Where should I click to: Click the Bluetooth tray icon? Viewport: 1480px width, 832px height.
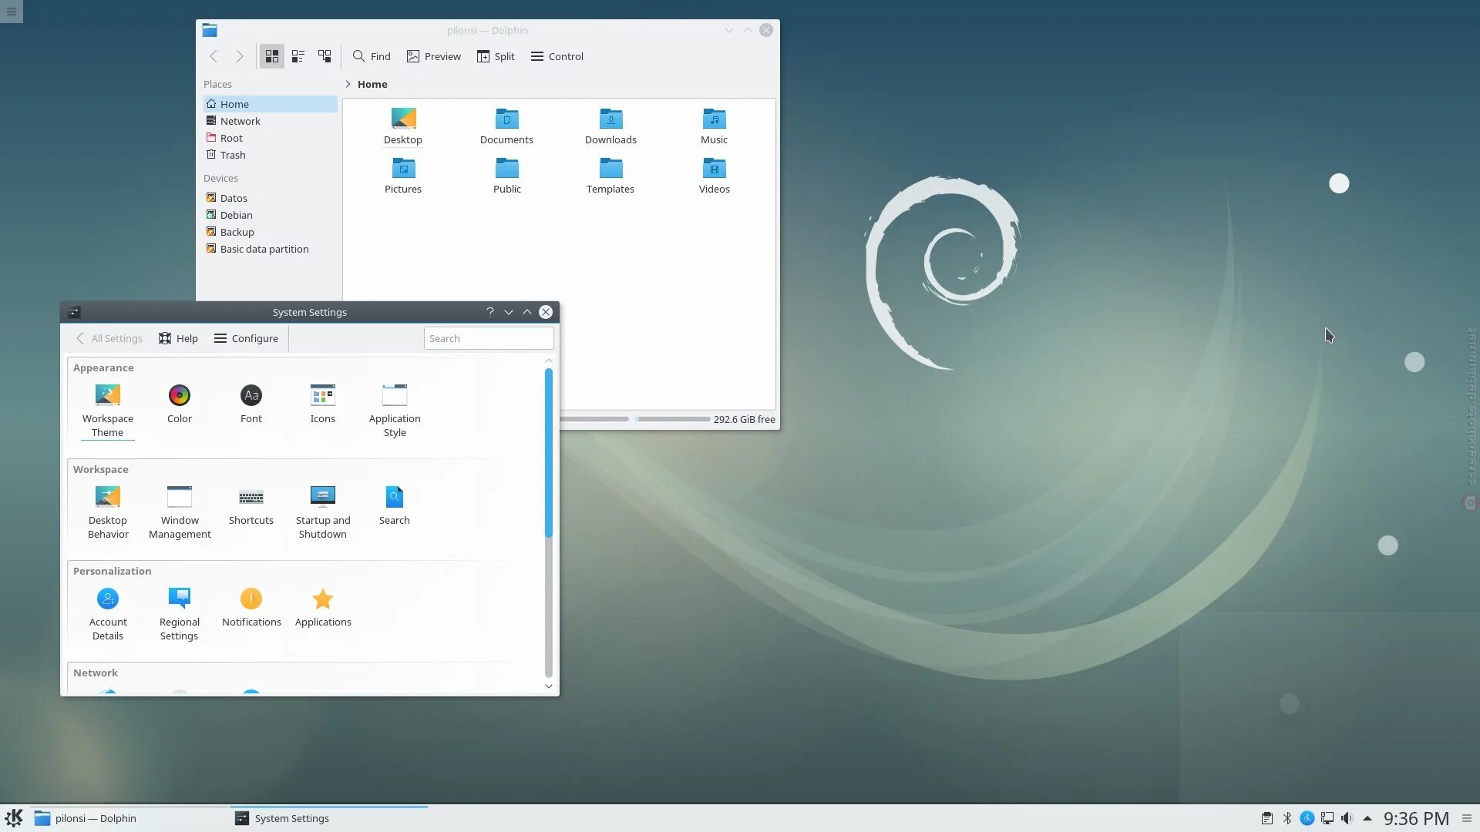[x=1287, y=818]
